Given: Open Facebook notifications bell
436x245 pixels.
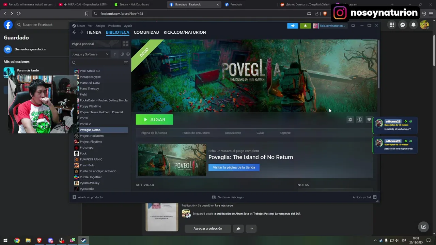Looking at the screenshot, I should pyautogui.click(x=414, y=25).
